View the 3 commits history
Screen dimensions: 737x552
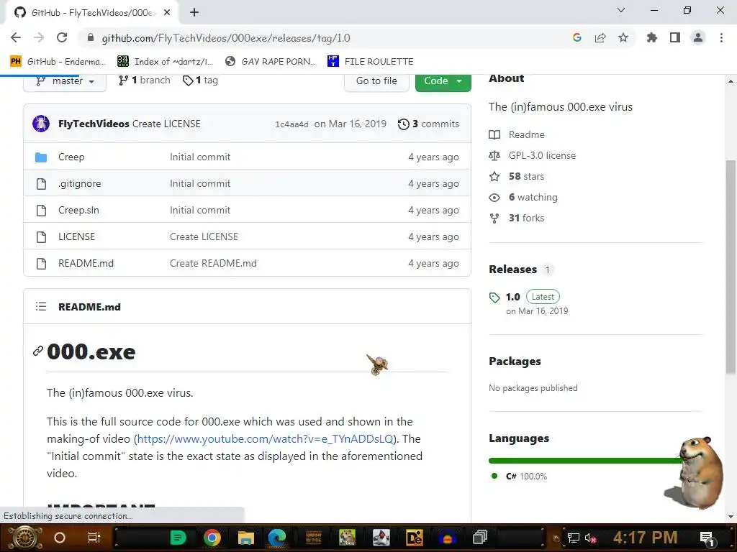pos(428,124)
